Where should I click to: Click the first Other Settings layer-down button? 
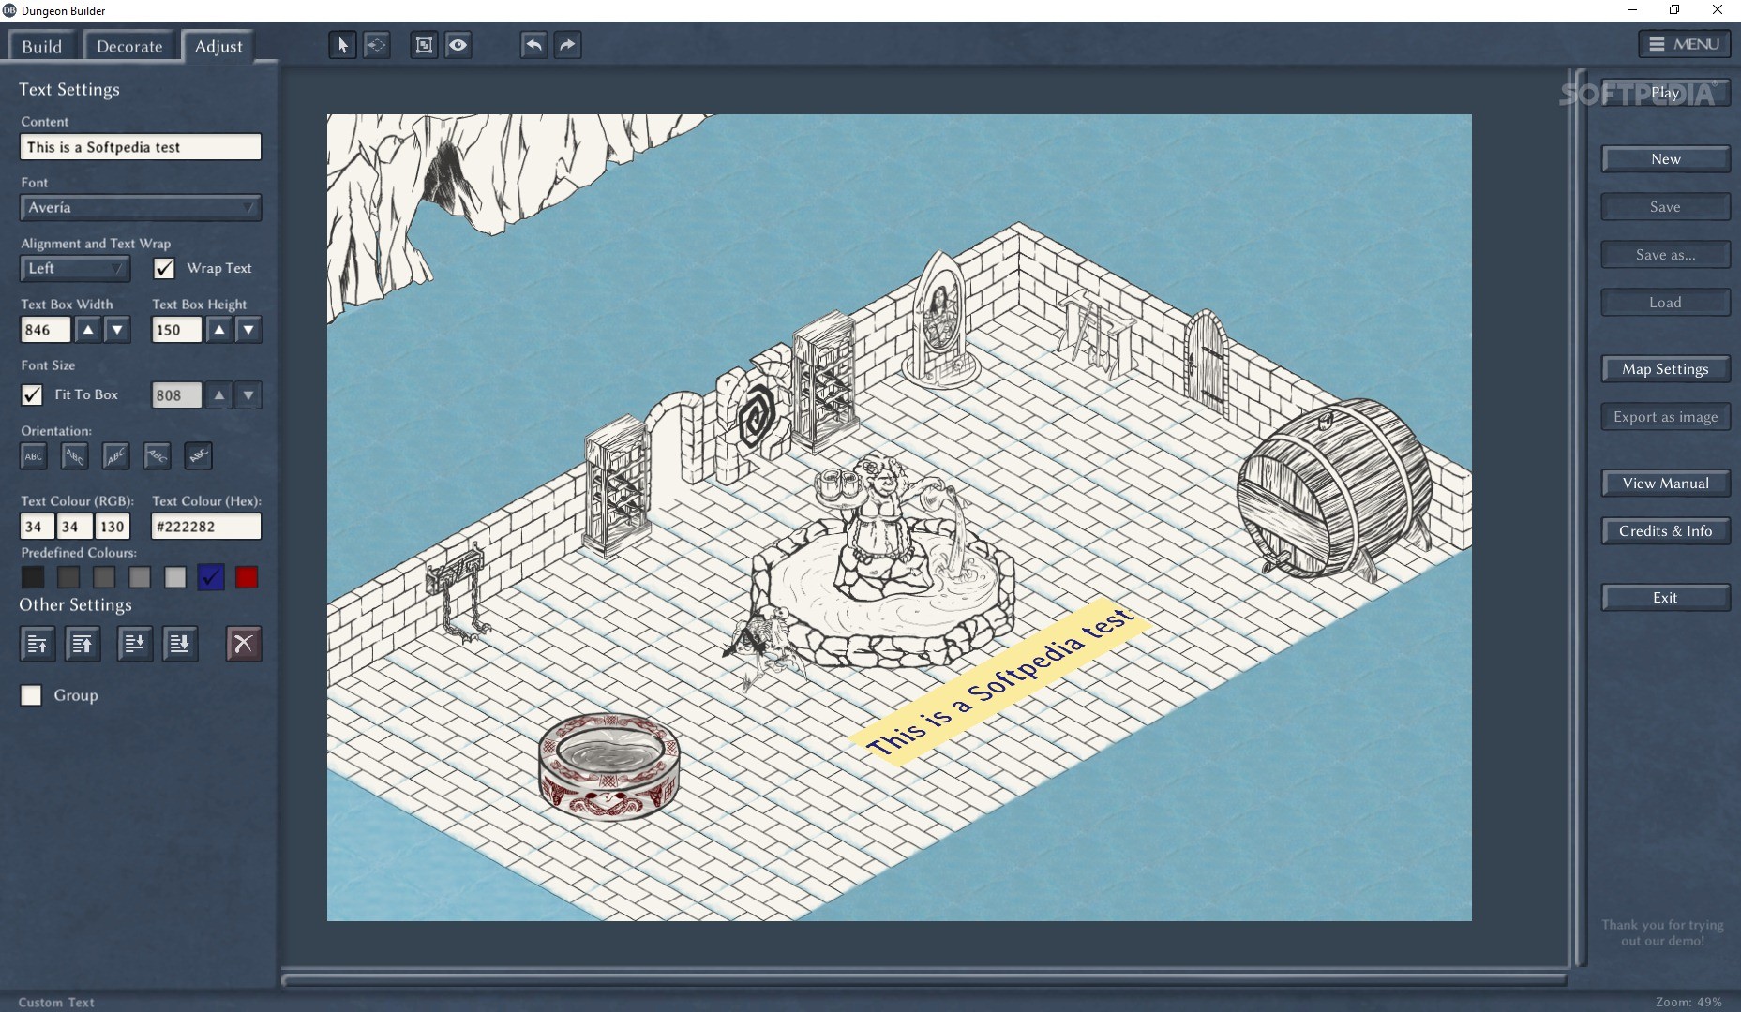pos(135,644)
